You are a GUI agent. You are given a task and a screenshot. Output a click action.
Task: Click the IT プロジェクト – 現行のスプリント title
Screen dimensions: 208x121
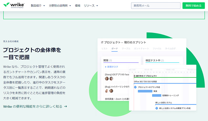pos(123,42)
